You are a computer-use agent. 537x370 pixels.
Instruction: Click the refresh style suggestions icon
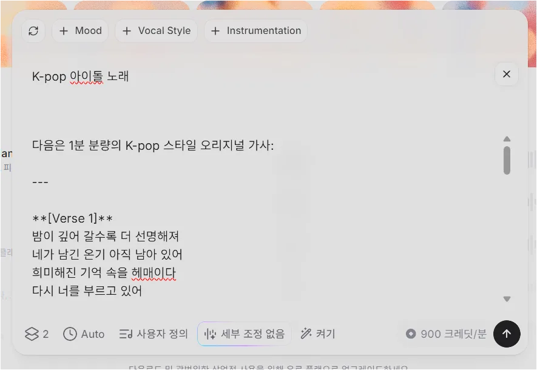click(33, 31)
